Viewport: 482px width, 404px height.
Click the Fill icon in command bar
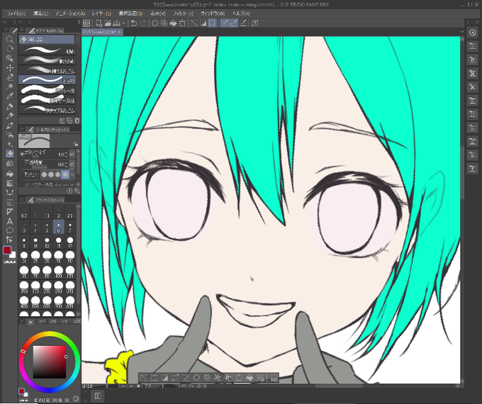[x=174, y=23]
